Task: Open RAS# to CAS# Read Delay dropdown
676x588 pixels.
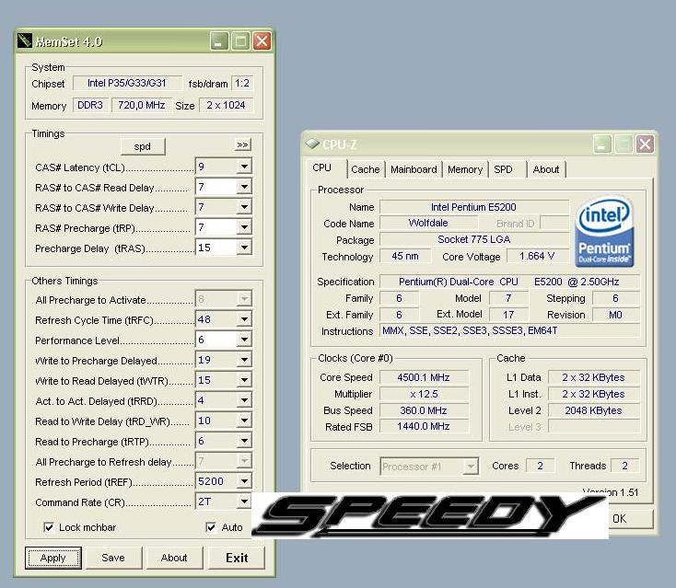Action: point(244,187)
